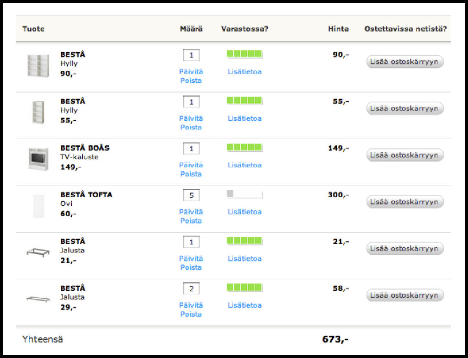Image resolution: width=468 pixels, height=358 pixels.
Task: Focus quantity field for BESTÅ BOÅS TV-kaluste
Action: (191, 149)
